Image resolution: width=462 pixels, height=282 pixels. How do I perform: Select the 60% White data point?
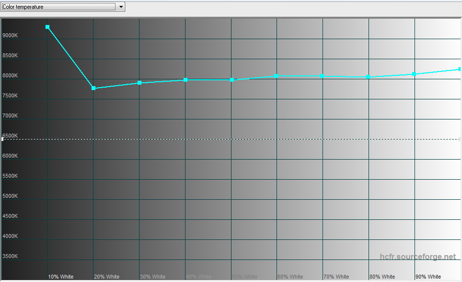pyautogui.click(x=276, y=76)
